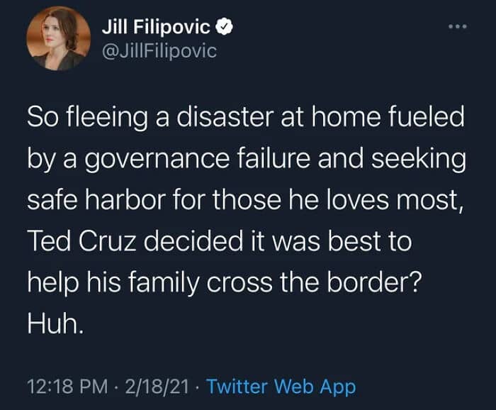The width and height of the screenshot is (496, 410).
Task: Open the Twitter Web App source link
Action: [x=281, y=387]
